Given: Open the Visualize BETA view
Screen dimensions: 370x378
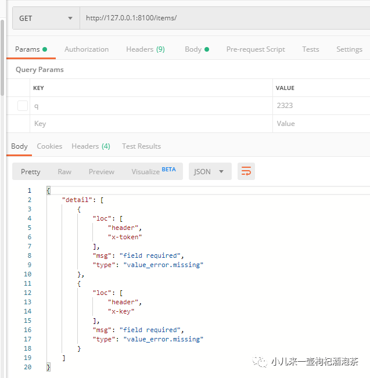Looking at the screenshot, I should [x=153, y=171].
